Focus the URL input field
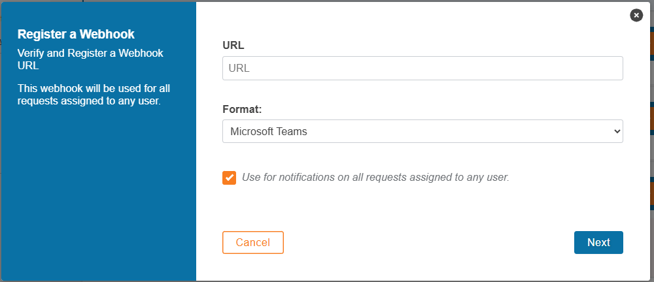Image resolution: width=654 pixels, height=282 pixels. click(x=422, y=68)
